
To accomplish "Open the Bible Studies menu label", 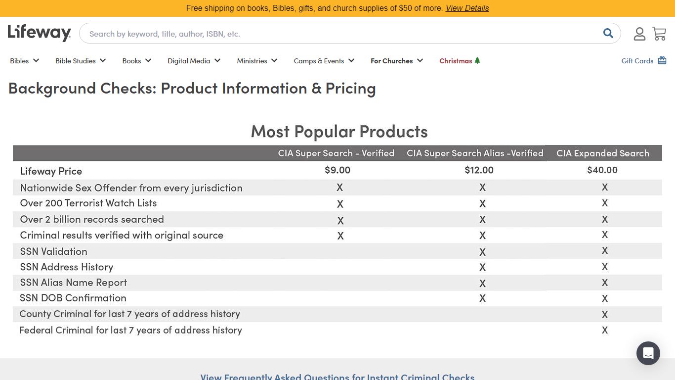I will pyautogui.click(x=76, y=61).
